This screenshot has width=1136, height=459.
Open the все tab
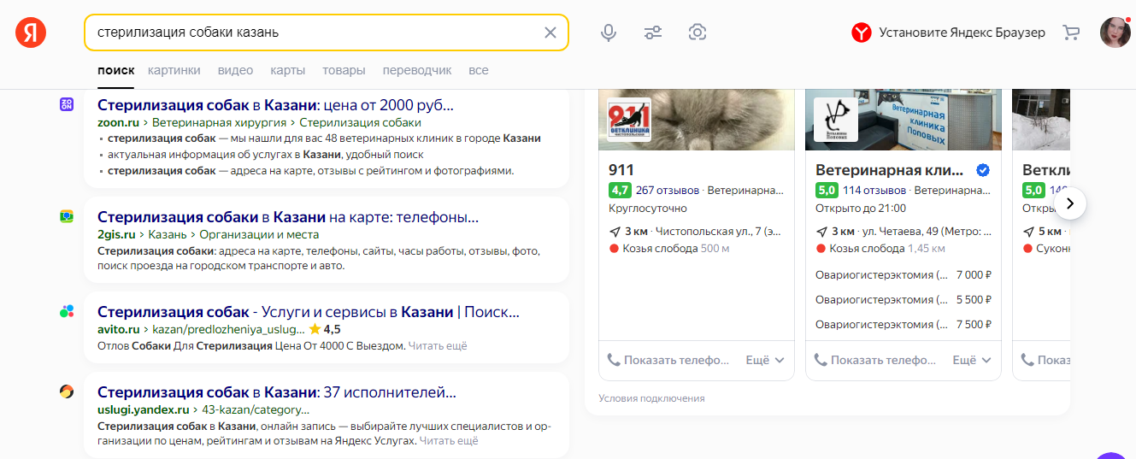[x=479, y=70]
